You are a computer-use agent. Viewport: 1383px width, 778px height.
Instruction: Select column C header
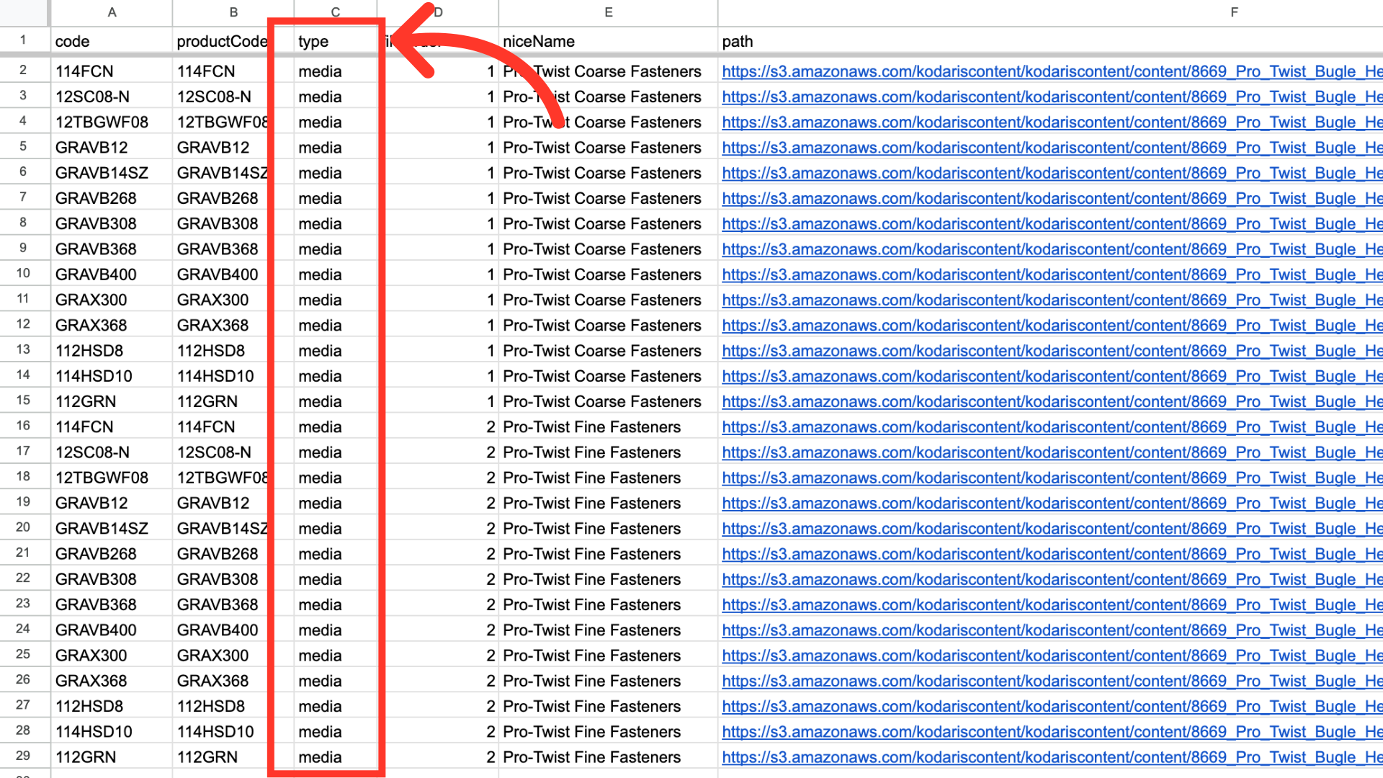pos(335,12)
